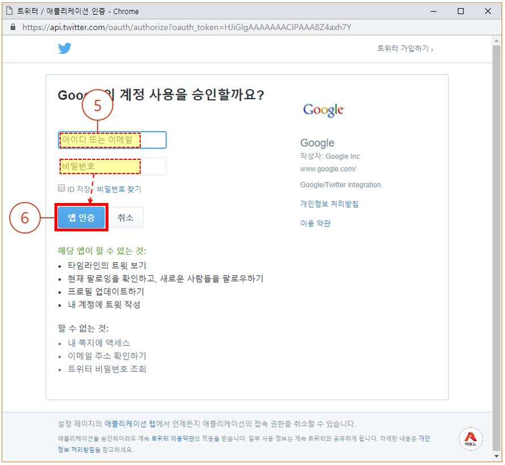The height and width of the screenshot is (465, 505).
Task: Click the 내 계정에 트윗 작성 list item
Action: [x=104, y=305]
